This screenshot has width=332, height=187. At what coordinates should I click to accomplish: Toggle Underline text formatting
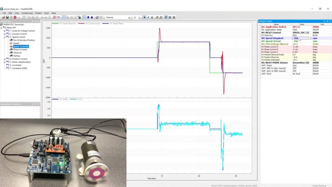(152, 17)
